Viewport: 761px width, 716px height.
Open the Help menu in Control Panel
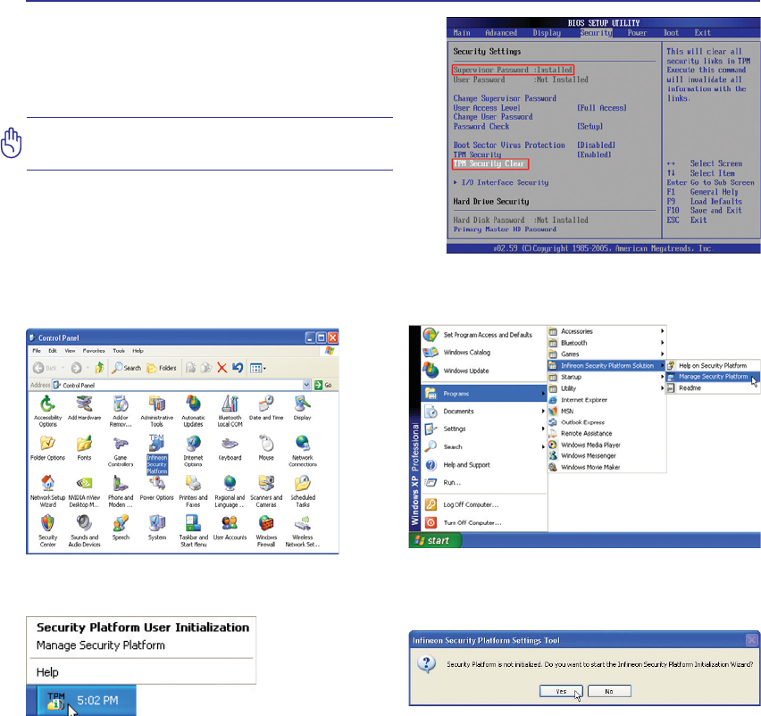pyautogui.click(x=138, y=351)
